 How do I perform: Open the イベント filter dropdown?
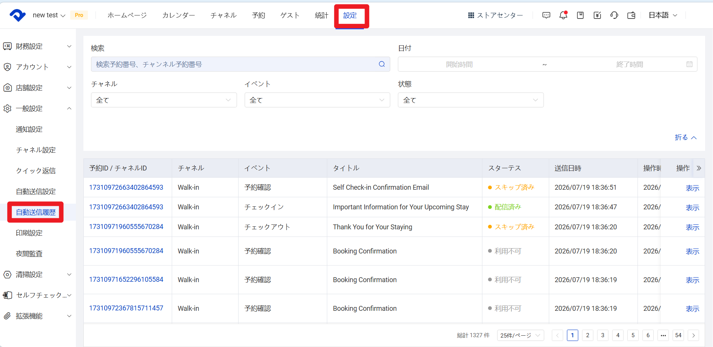(317, 100)
